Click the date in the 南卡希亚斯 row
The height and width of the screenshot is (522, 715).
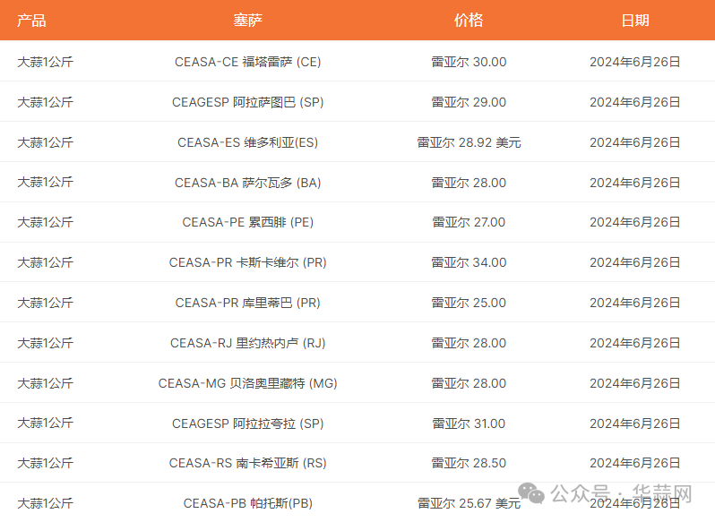pyautogui.click(x=634, y=463)
